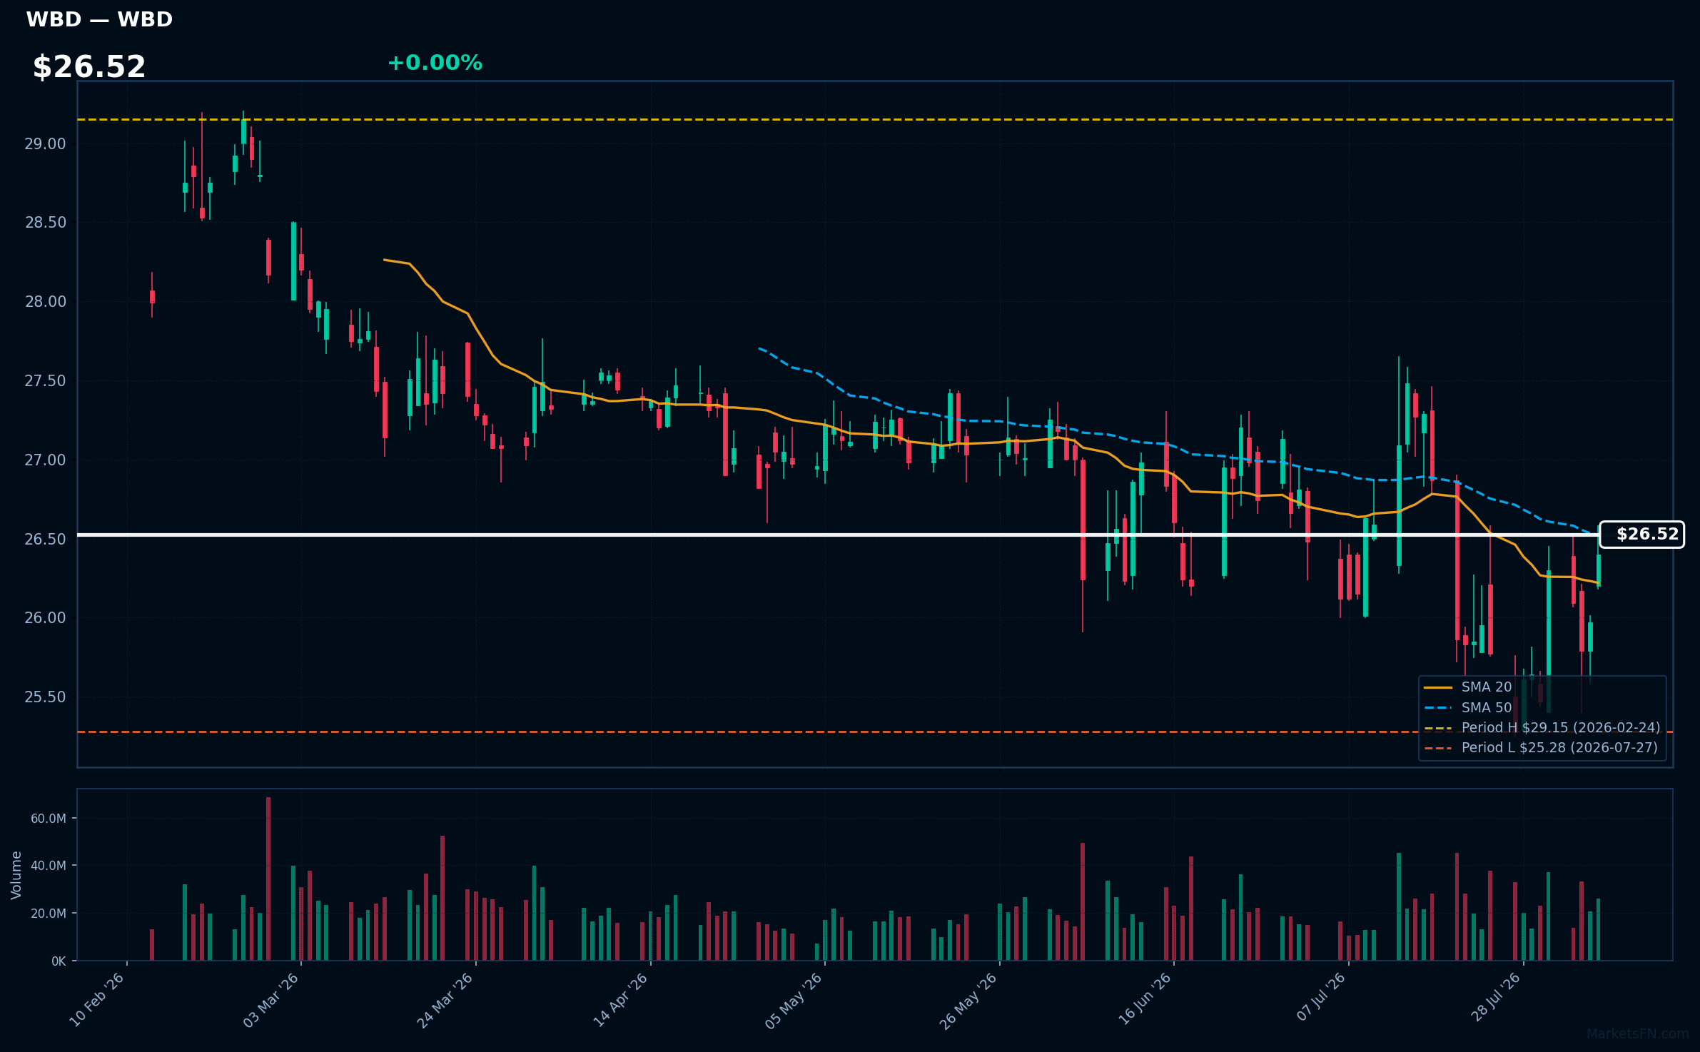This screenshot has height=1052, width=1700.
Task: Click the Period L $25.28 legend entry
Action: (1540, 747)
